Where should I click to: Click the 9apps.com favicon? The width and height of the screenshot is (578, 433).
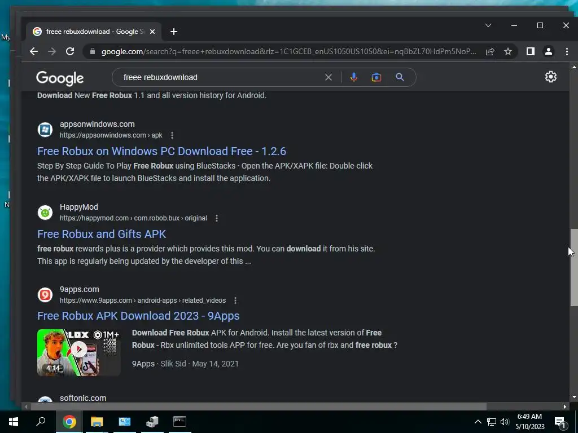tap(45, 295)
